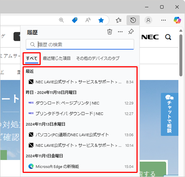Open More options in the history panel
This screenshot has width=185, height=177.
[x=120, y=32]
